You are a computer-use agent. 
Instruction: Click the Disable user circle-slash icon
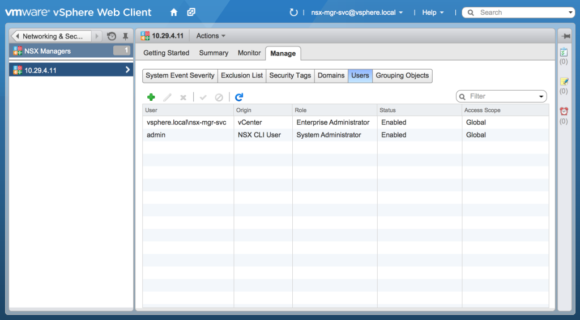pos(219,97)
